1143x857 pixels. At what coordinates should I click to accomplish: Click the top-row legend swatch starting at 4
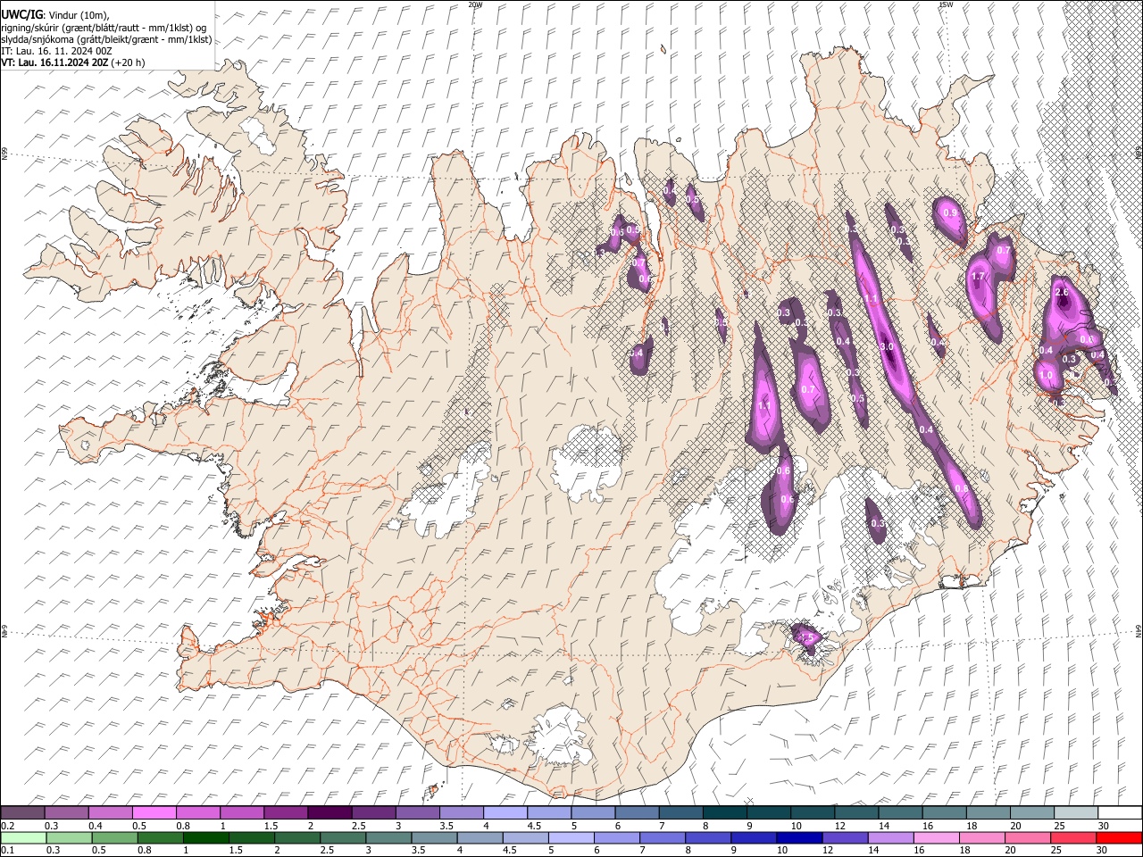pos(505,813)
